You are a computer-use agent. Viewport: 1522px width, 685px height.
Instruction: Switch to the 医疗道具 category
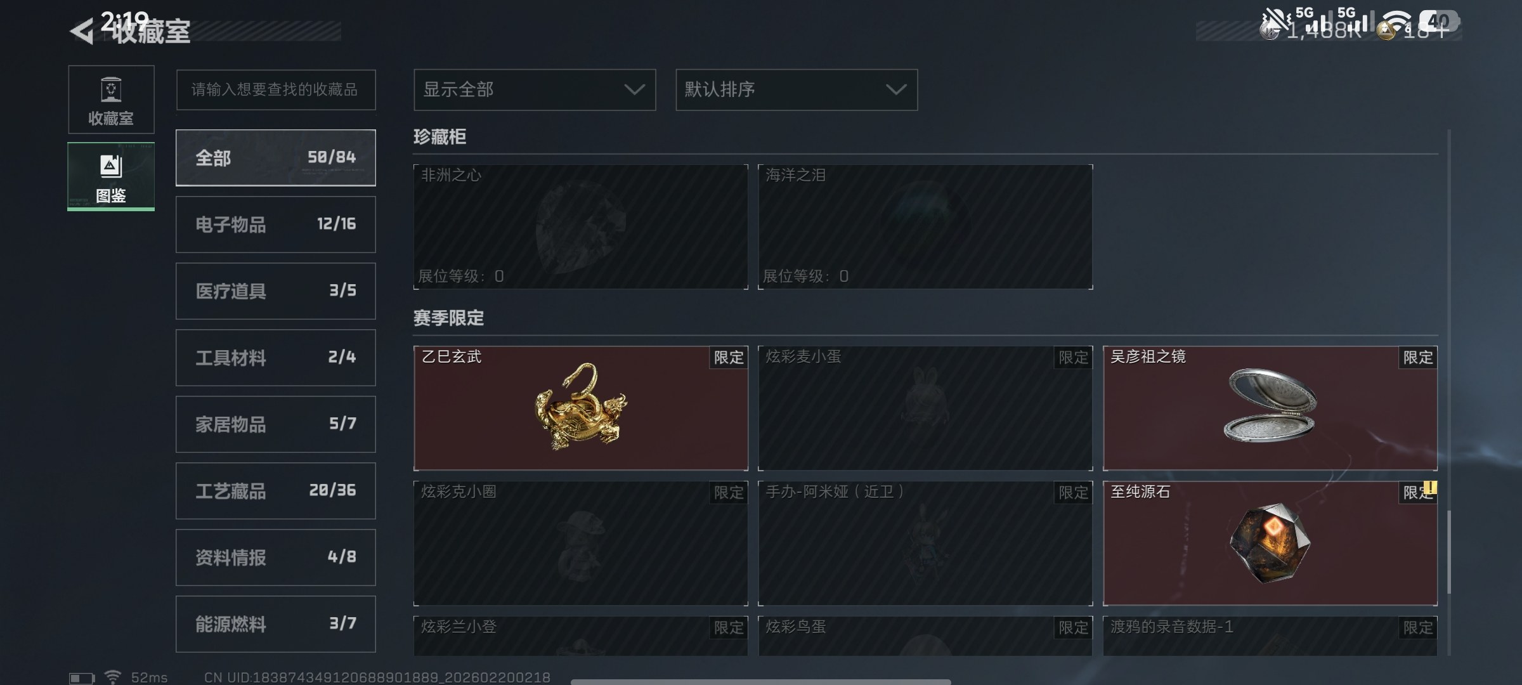point(276,290)
